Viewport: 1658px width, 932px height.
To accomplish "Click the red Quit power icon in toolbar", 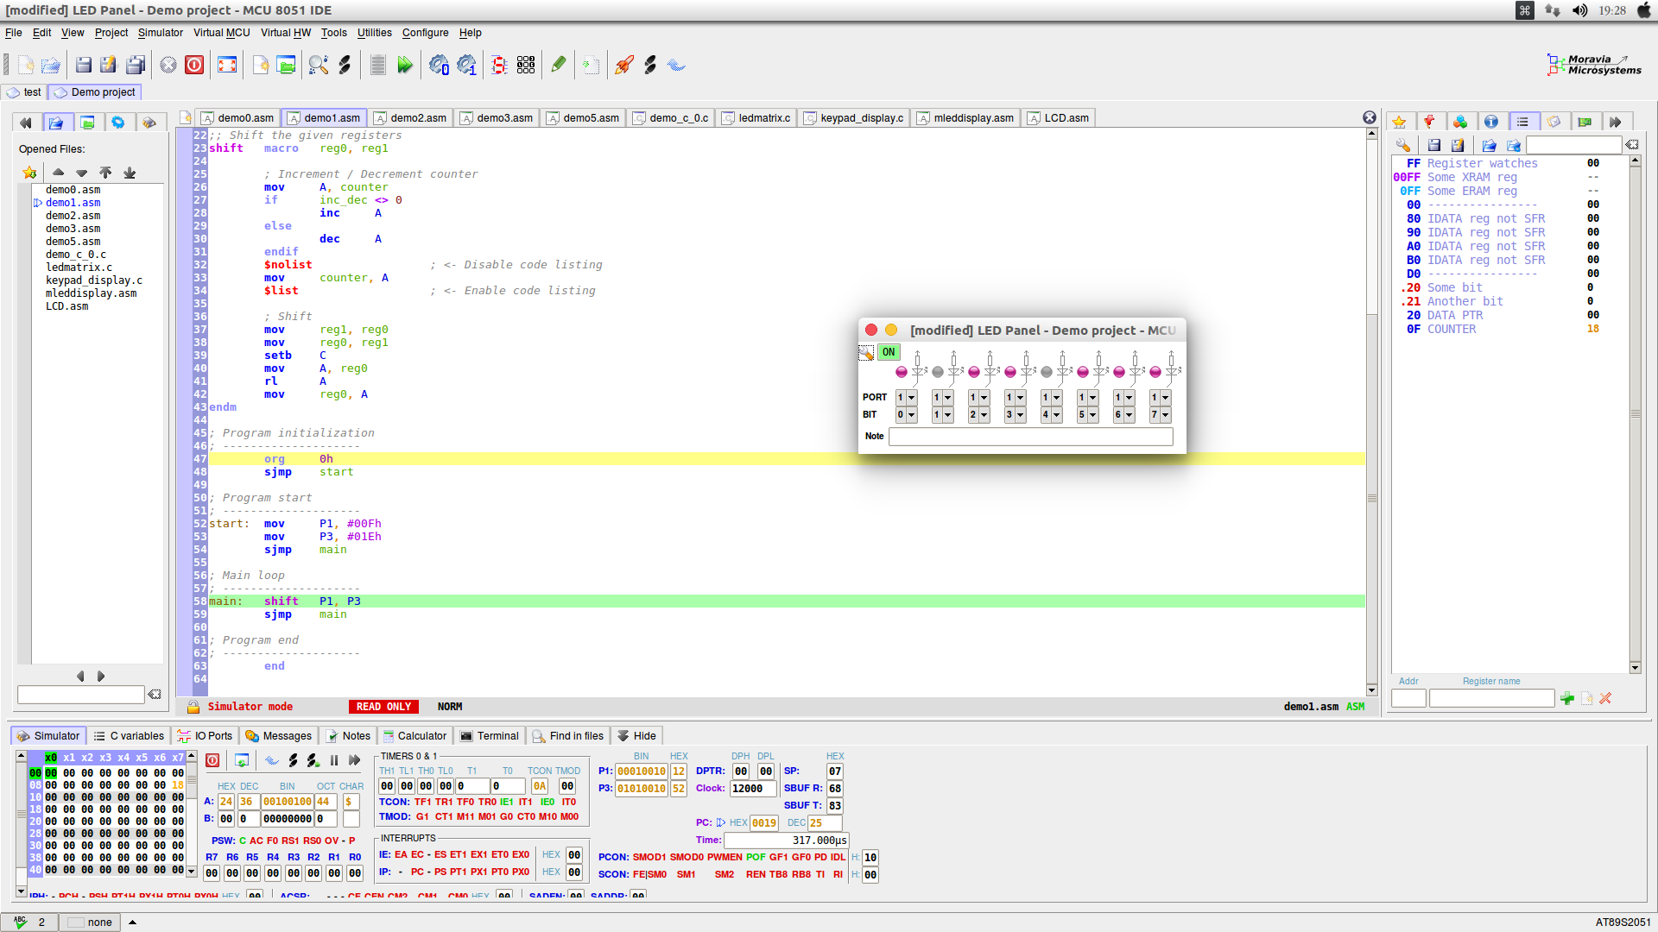I will [194, 65].
